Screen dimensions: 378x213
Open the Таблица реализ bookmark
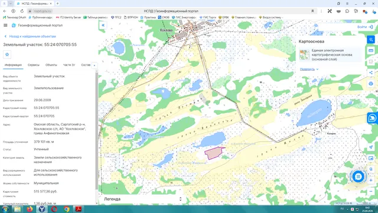click(96, 17)
